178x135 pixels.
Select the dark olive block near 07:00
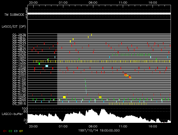[100, 97]
